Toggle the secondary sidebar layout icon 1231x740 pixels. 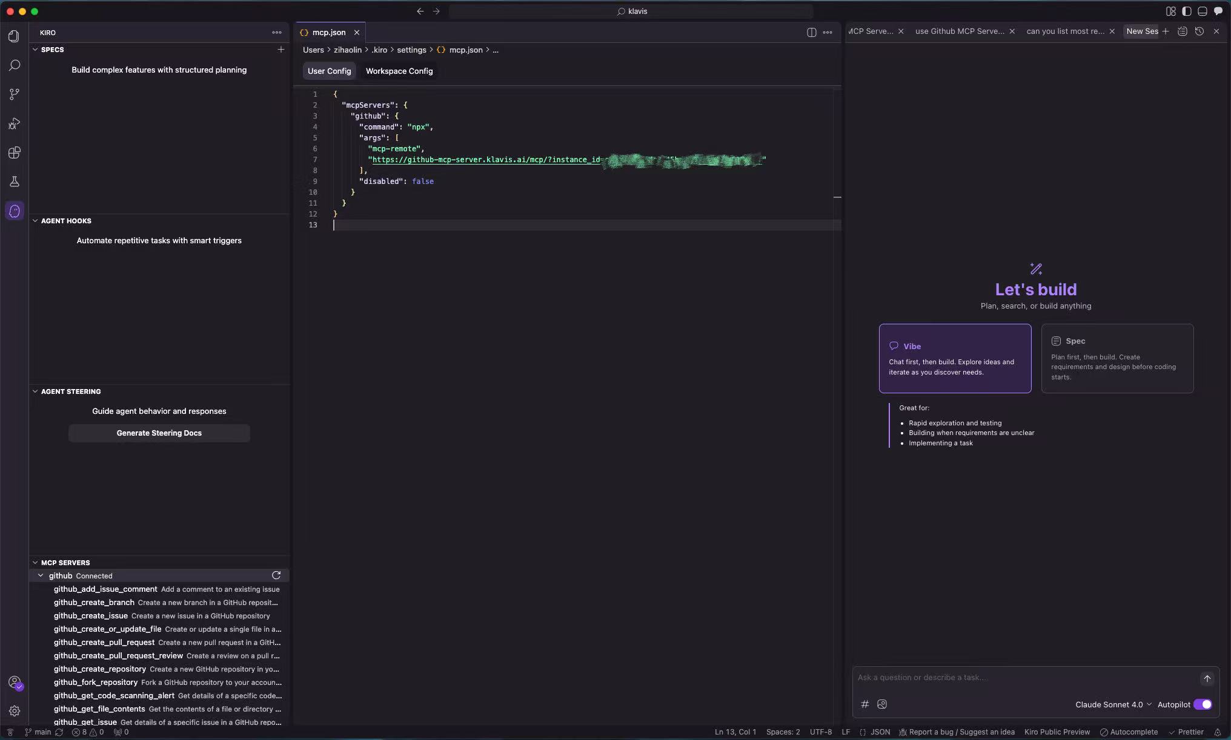tap(1186, 11)
